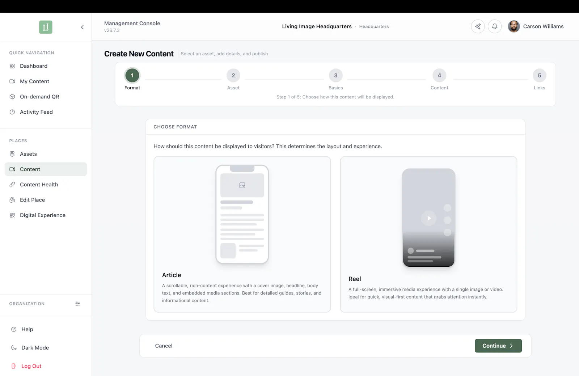Screen dimensions: 579x376
Task: Click the CHOOSE FORMAT header
Action: pyautogui.click(x=175, y=127)
